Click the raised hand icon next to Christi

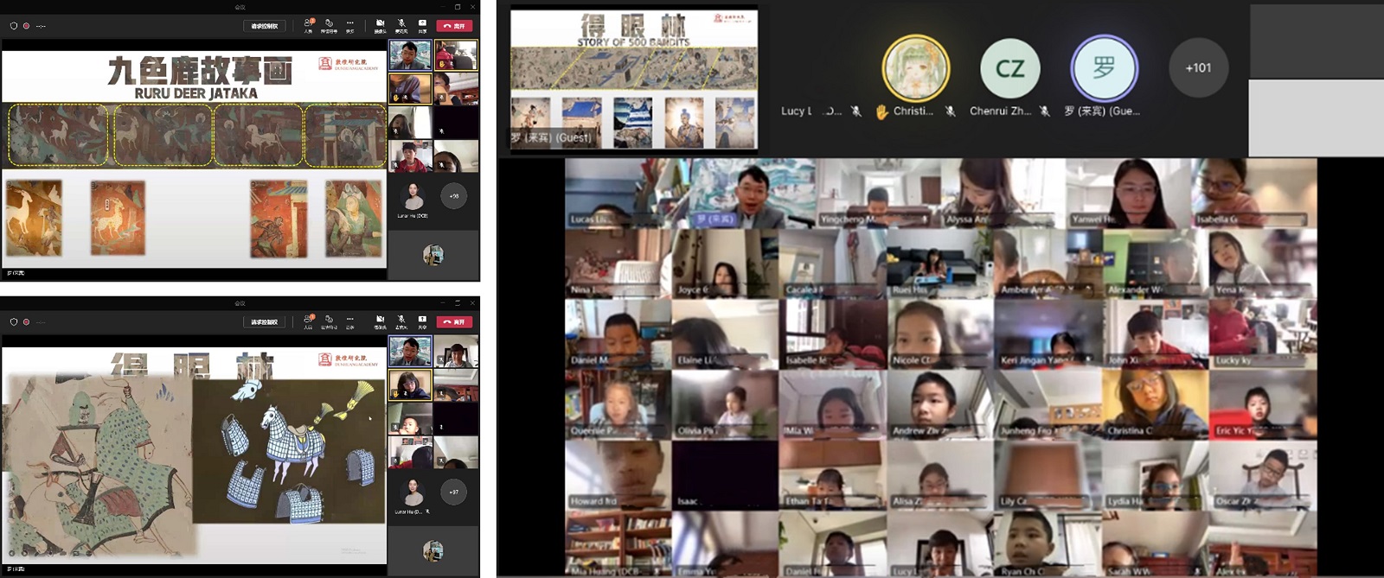point(881,111)
